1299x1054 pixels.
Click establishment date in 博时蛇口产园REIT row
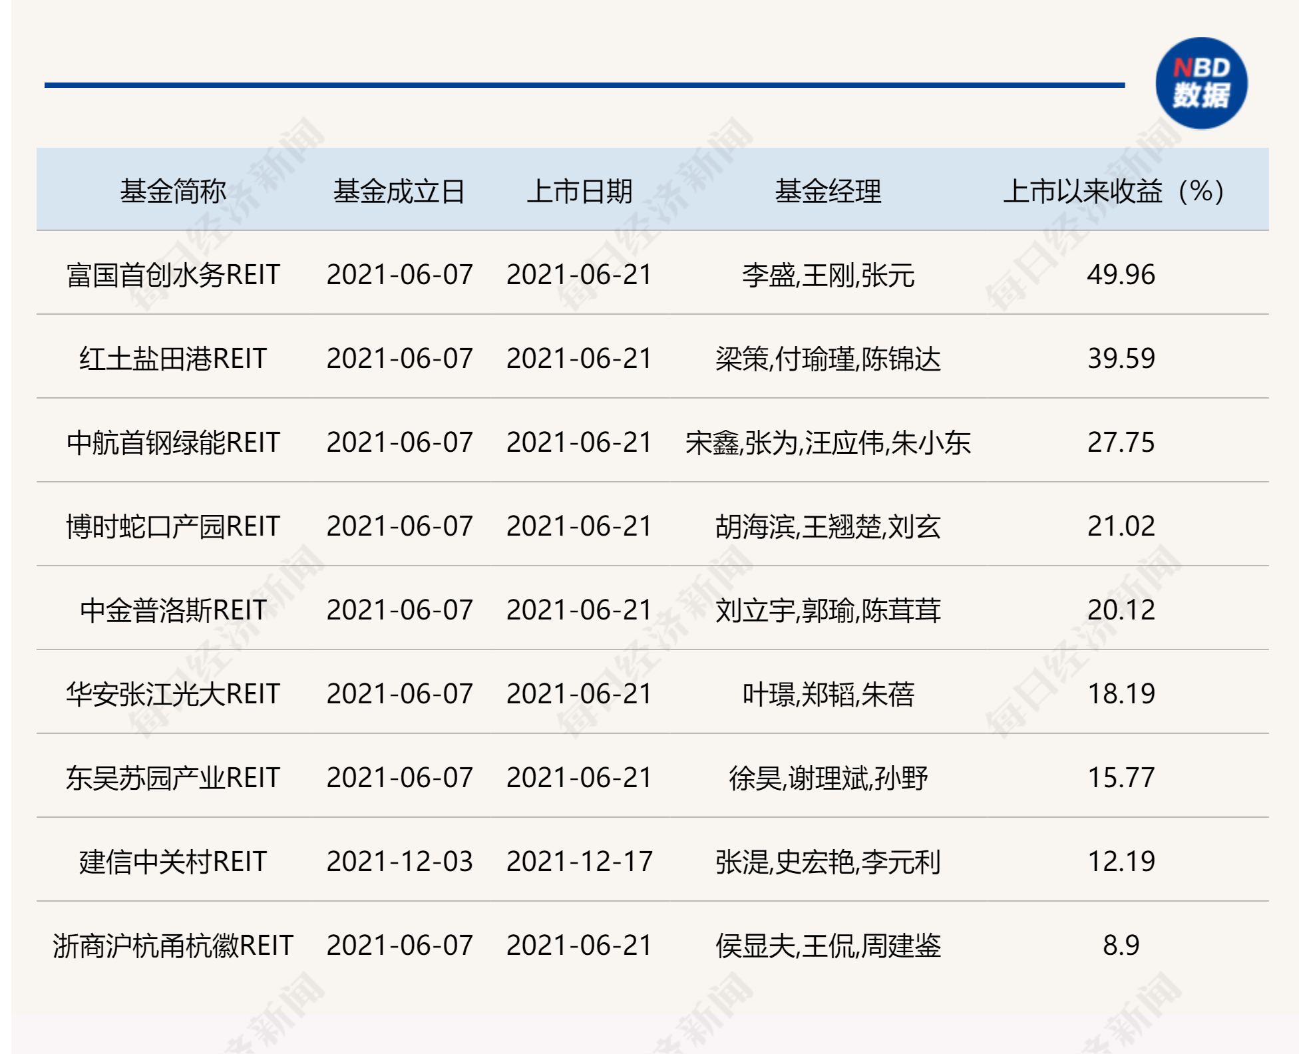(399, 526)
